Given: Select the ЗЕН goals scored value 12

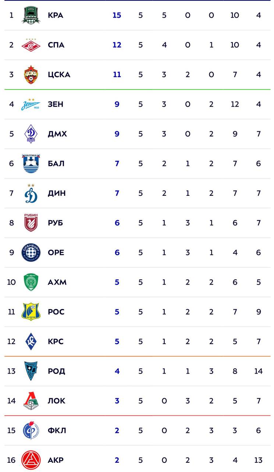Looking at the screenshot, I should [x=235, y=104].
